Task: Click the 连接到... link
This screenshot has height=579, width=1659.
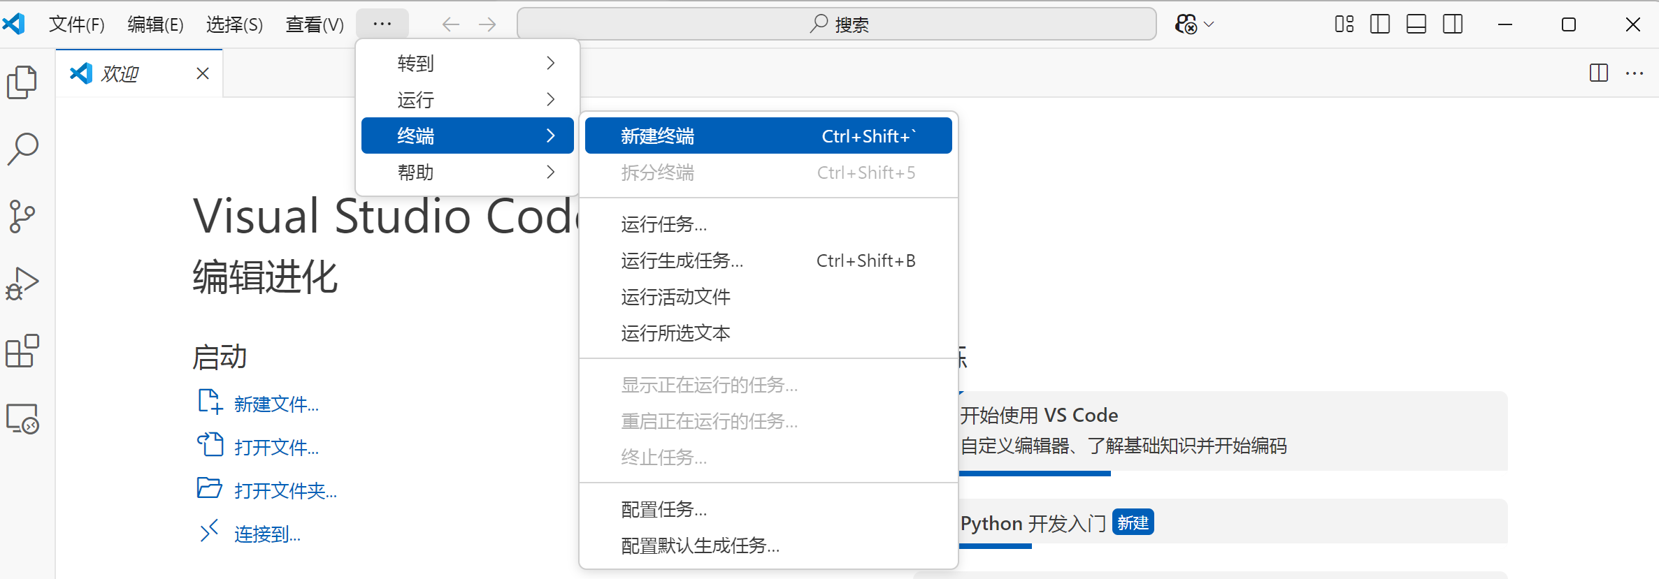Action: 267,534
